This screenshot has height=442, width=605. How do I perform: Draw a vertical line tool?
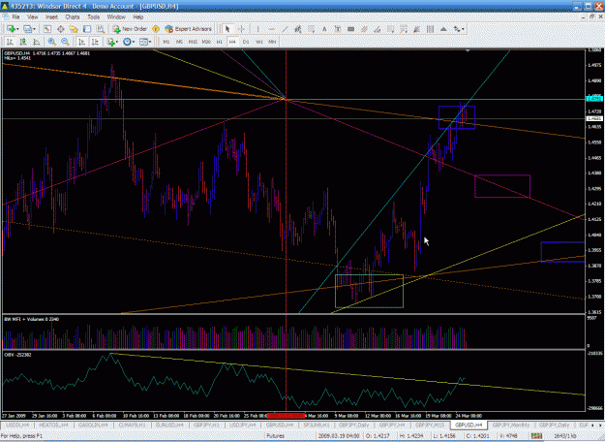tap(257, 29)
